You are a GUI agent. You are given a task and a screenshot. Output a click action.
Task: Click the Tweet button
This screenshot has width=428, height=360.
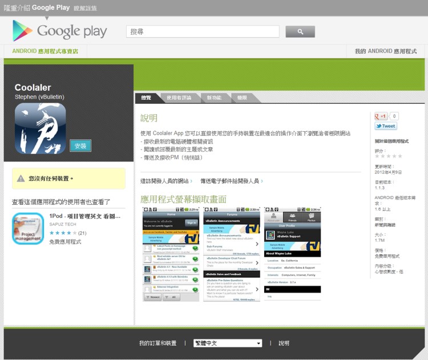click(385, 126)
